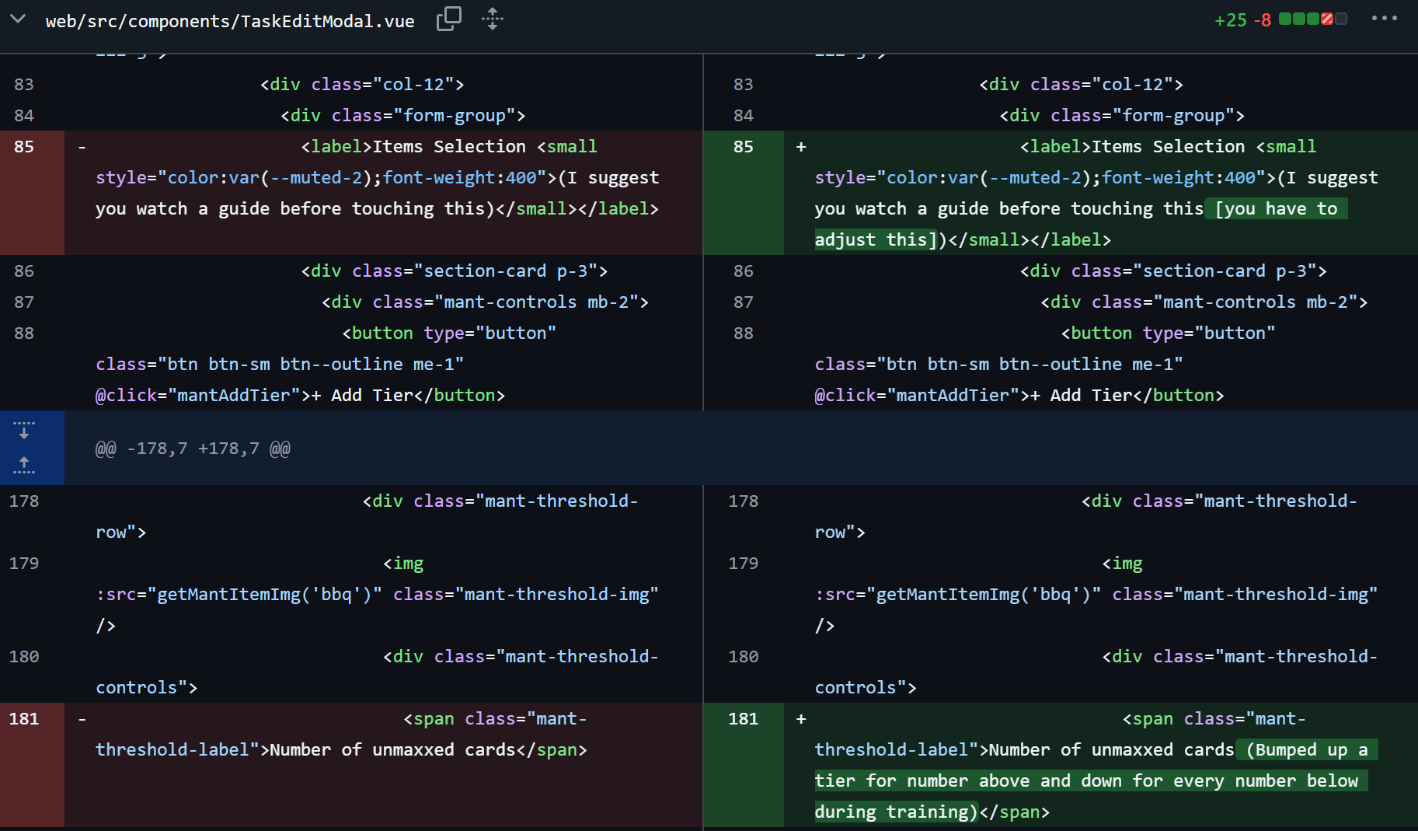Expand hidden lines upward above hunk 178
The height and width of the screenshot is (831, 1418).
[x=24, y=465]
